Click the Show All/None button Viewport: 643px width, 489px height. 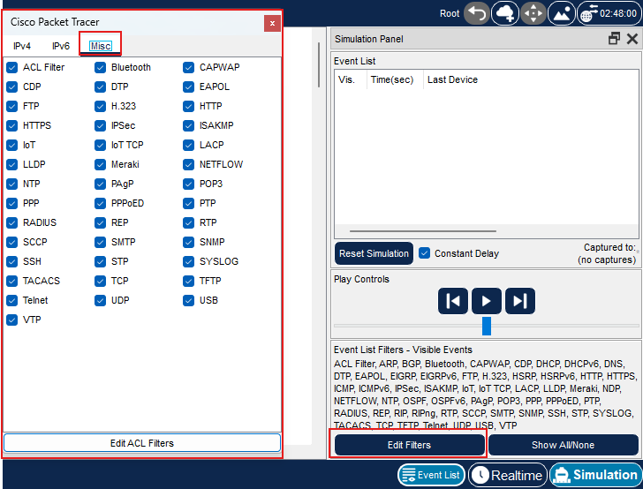click(563, 445)
